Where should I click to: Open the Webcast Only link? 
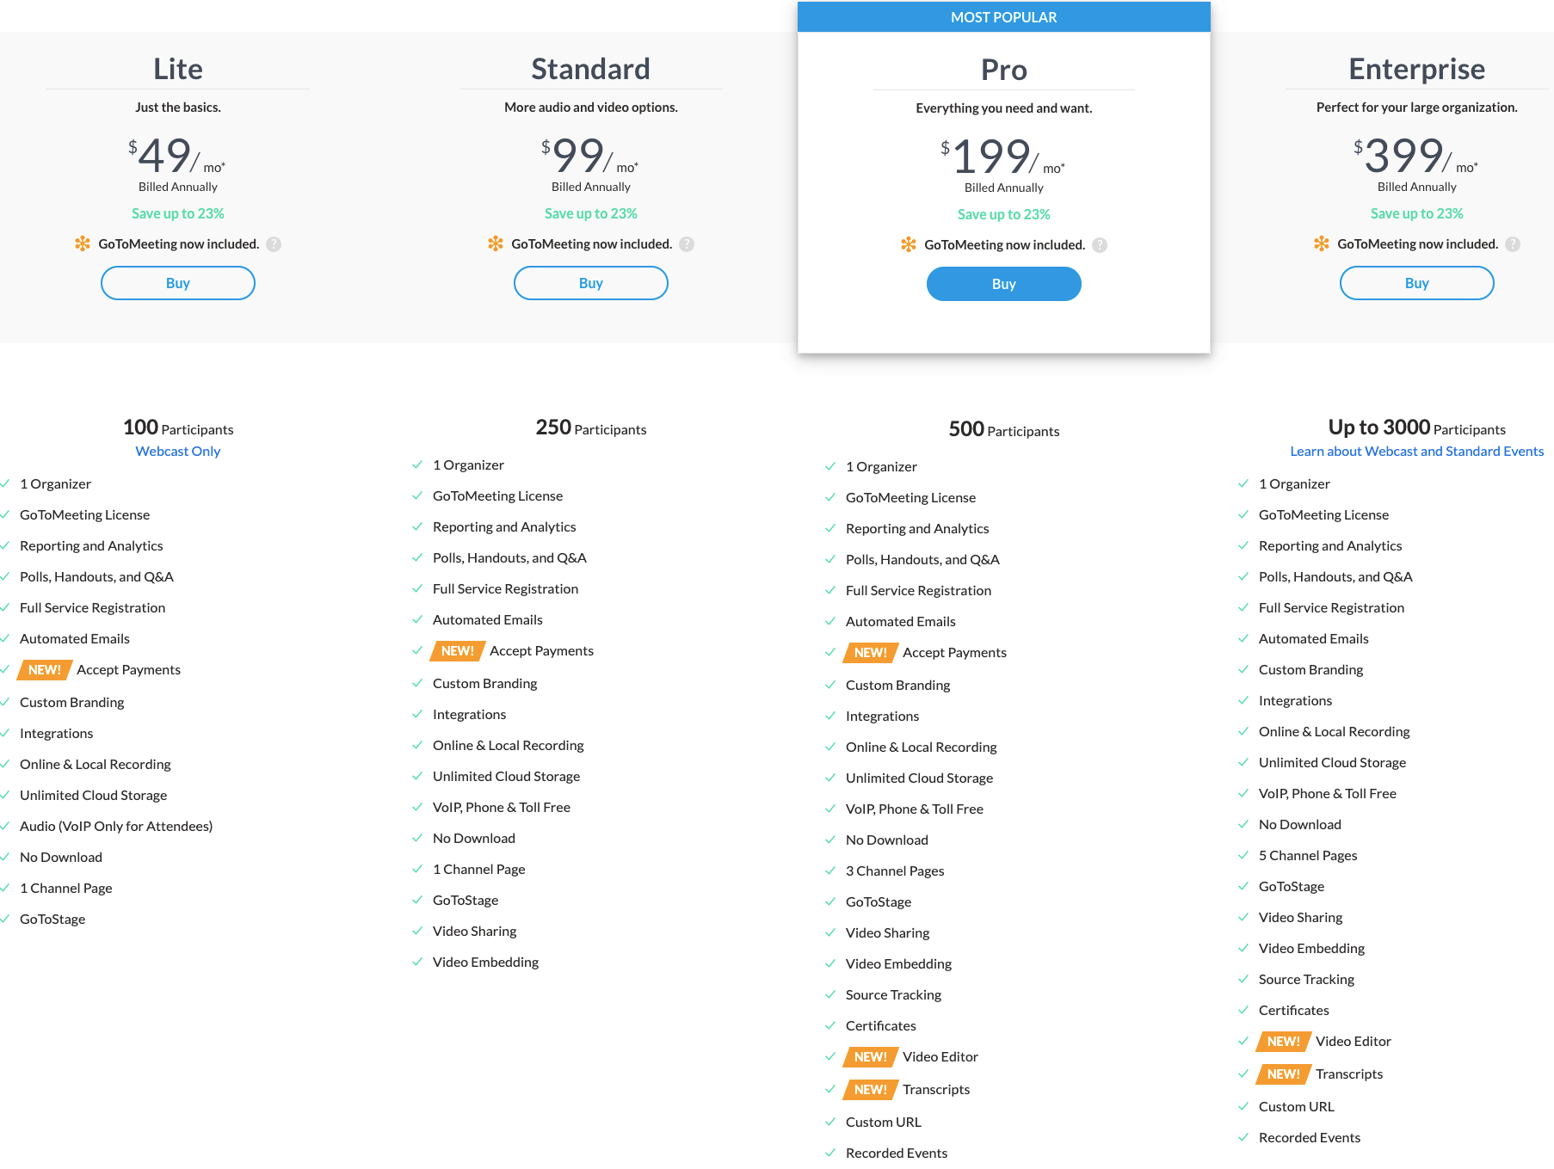(x=178, y=452)
